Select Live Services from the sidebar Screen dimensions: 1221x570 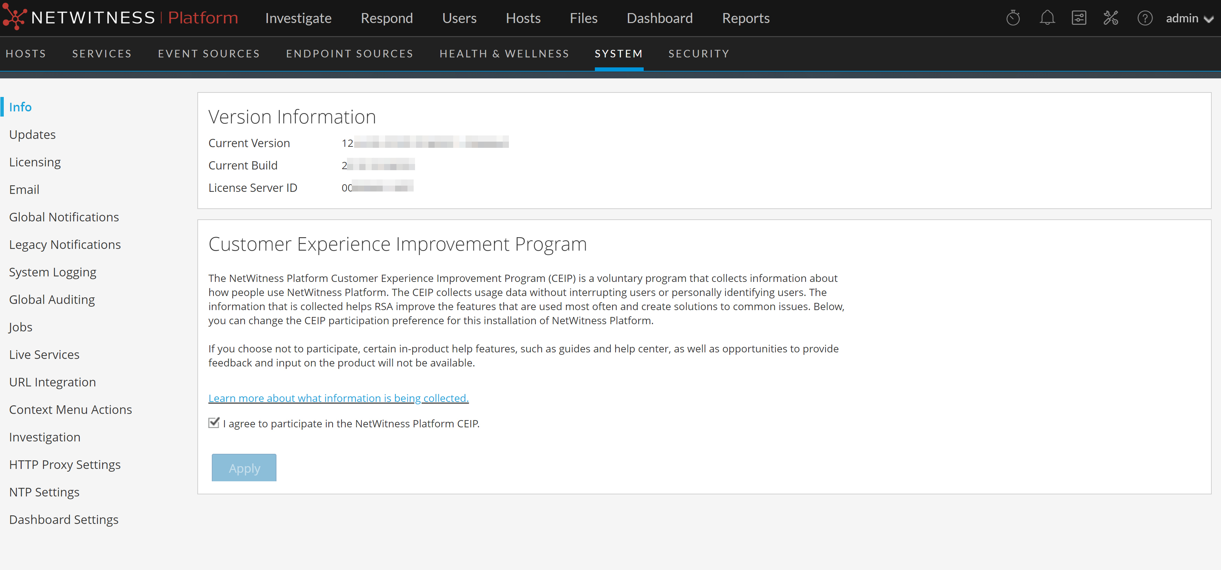coord(44,354)
